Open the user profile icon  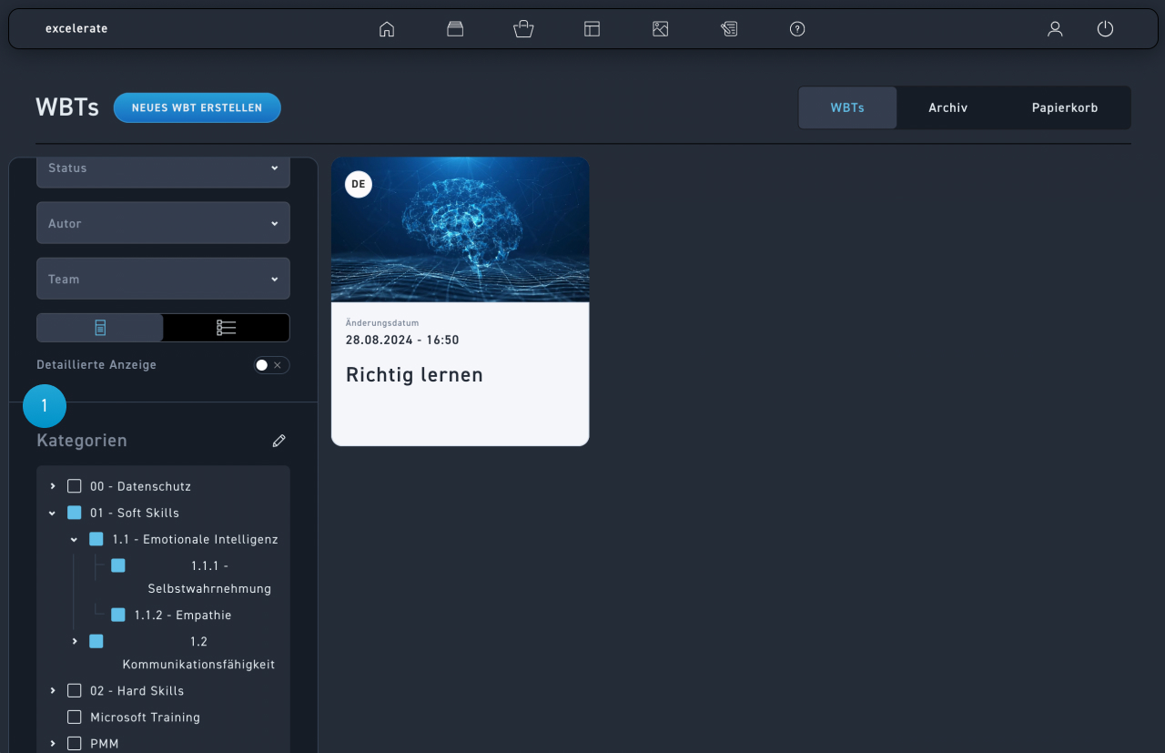1055,29
